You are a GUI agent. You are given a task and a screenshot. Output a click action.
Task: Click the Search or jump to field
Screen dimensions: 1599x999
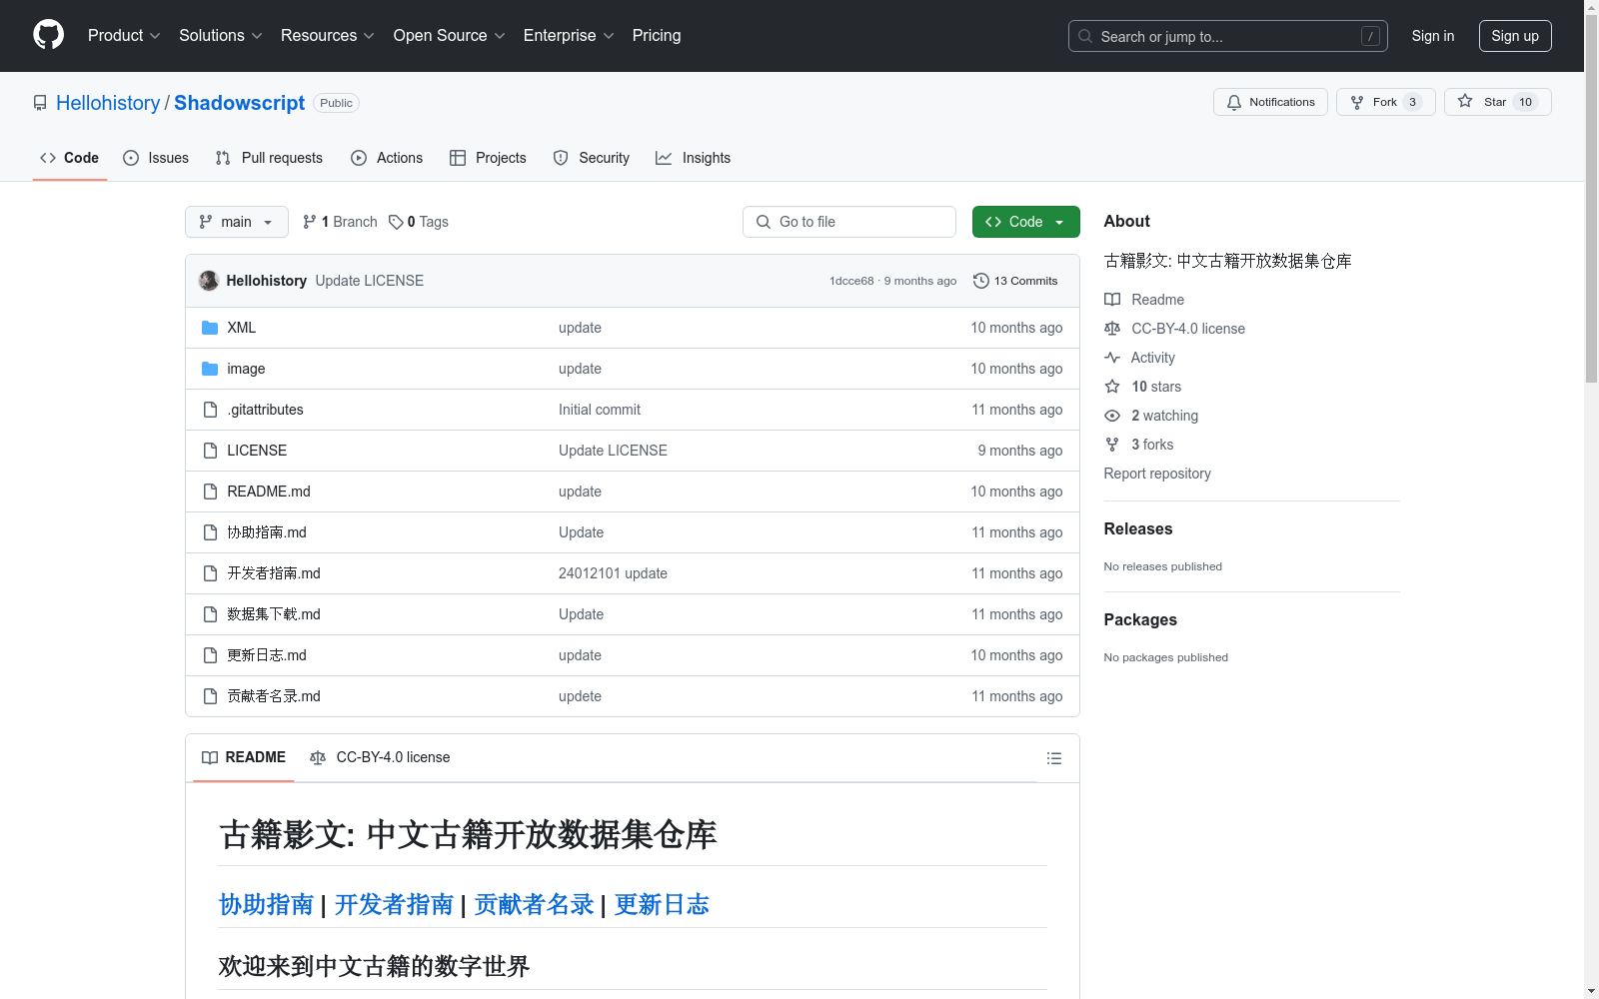coord(1228,36)
